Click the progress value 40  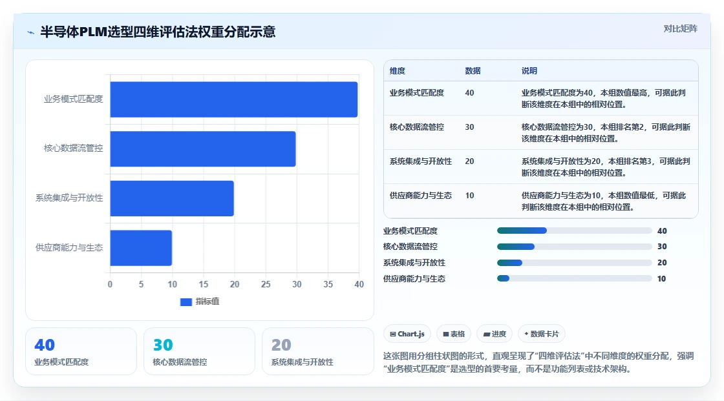coord(662,231)
